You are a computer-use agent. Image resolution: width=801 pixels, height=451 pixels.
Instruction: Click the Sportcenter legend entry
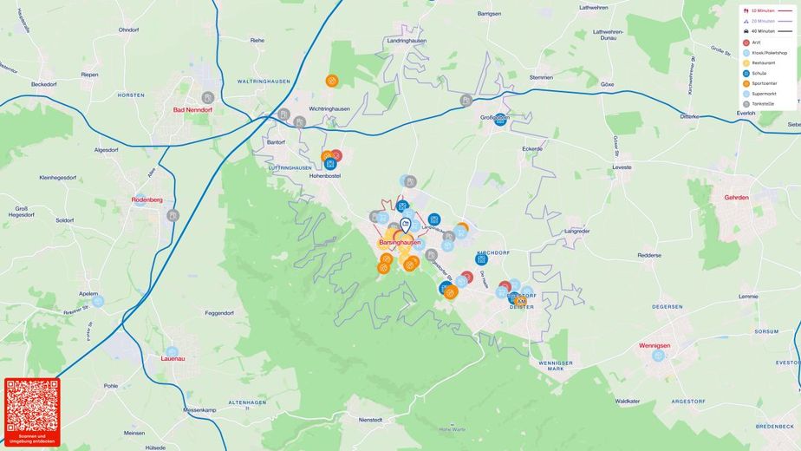(759, 83)
